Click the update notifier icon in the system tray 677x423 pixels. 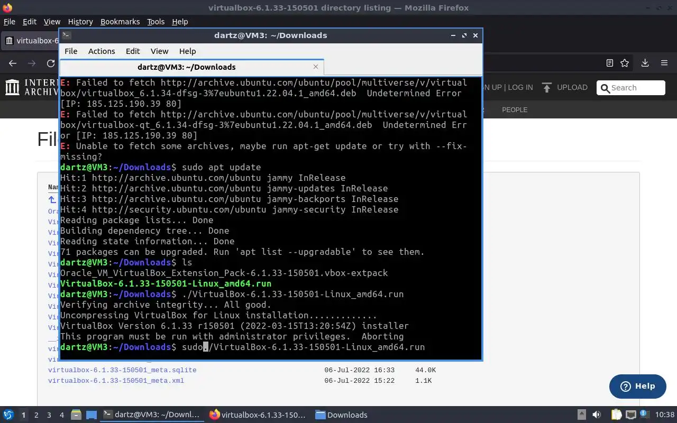644,415
